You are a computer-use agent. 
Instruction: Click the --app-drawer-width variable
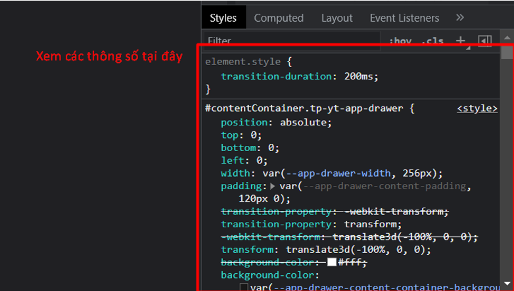click(x=339, y=173)
